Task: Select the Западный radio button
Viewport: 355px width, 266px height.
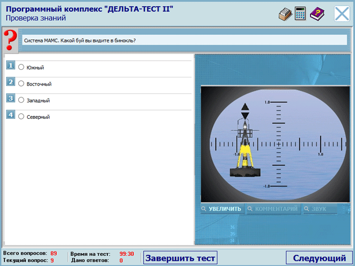Action: click(x=21, y=100)
